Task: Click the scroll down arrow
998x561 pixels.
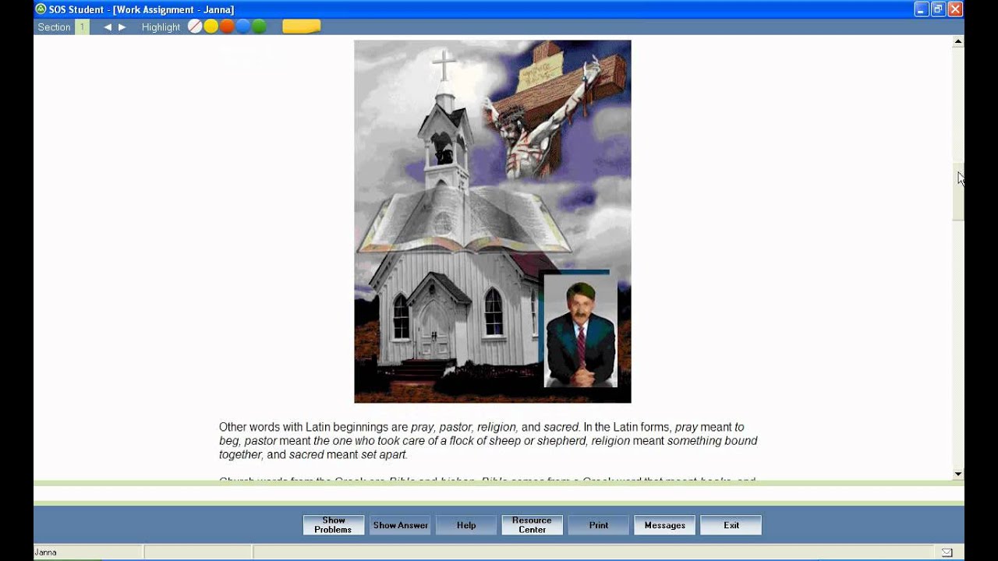Action: point(958,474)
